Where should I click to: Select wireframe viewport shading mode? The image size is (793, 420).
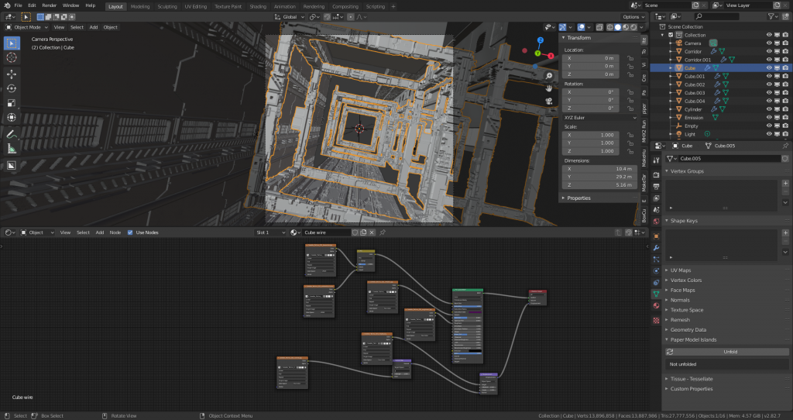tap(610, 27)
